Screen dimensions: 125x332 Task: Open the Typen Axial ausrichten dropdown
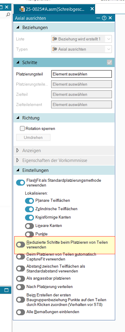82,49
